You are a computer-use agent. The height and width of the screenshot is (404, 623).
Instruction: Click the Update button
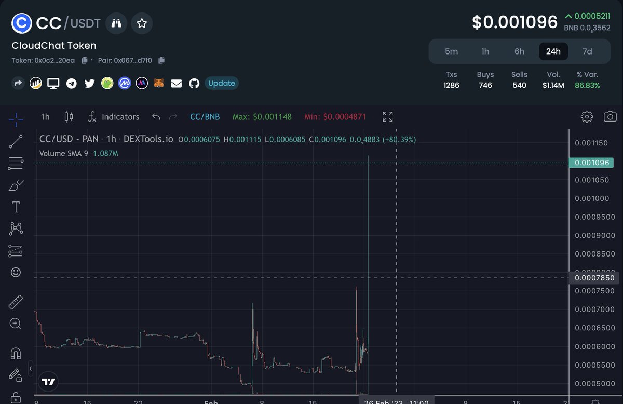[x=222, y=83]
